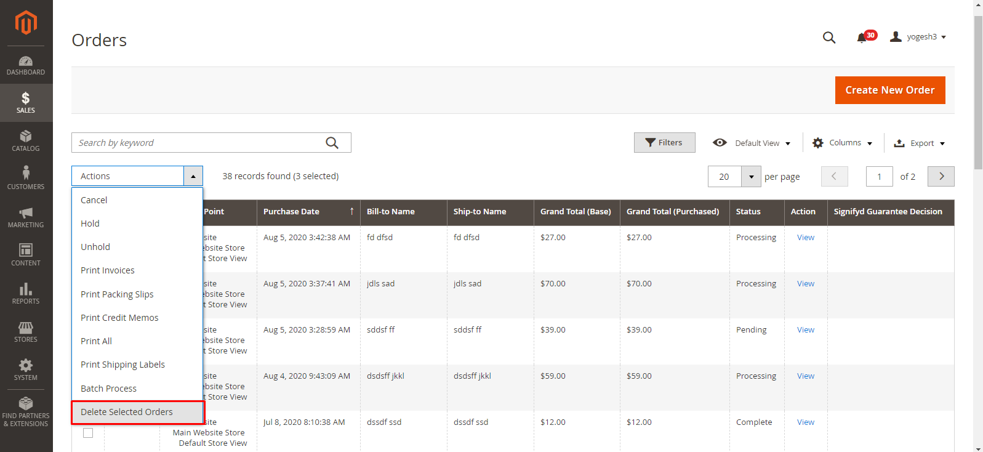Choose Unhold from the Actions menu
This screenshot has width=983, height=452.
[x=137, y=247]
